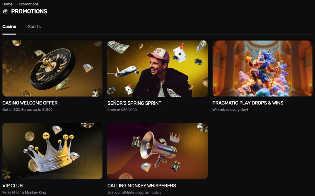Open Señor's Spring Sprint promo image

coord(157,69)
